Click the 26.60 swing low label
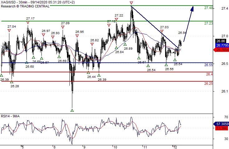229x149 pixels. [30, 67]
